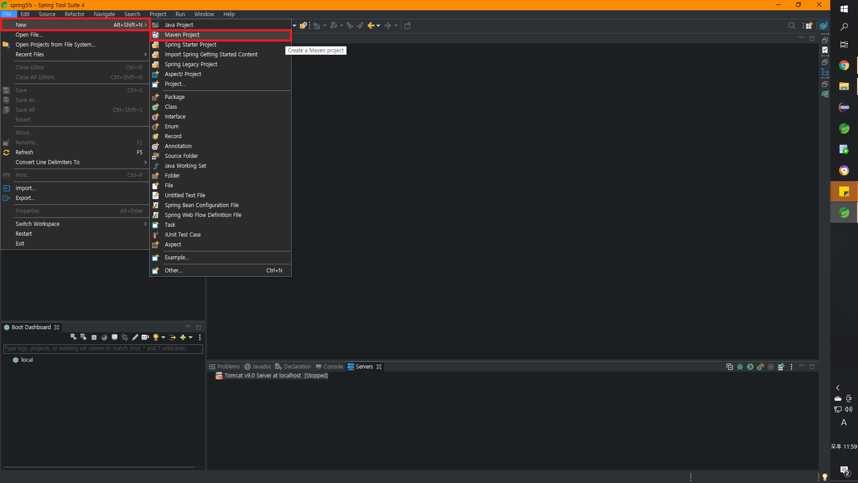Click the pencil edit icon in Boot Dashboard
The image size is (858, 483).
tap(135, 338)
